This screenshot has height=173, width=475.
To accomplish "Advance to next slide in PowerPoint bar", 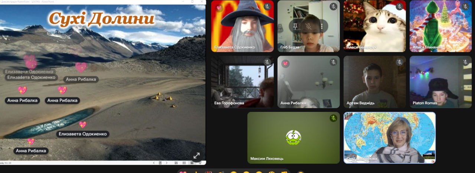I will pos(166,163).
